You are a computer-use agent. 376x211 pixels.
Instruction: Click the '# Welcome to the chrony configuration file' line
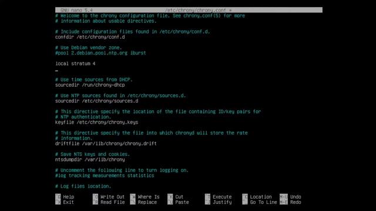(x=150, y=16)
